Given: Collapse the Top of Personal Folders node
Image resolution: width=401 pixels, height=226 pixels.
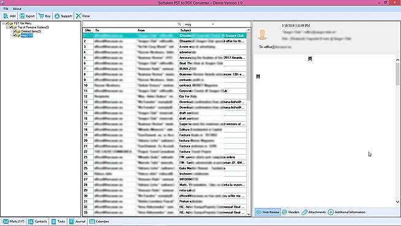Looking at the screenshot, I should click(x=7, y=27).
